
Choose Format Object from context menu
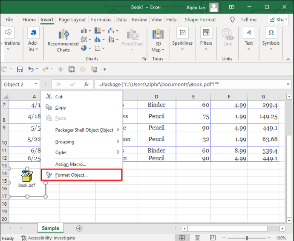(x=72, y=175)
